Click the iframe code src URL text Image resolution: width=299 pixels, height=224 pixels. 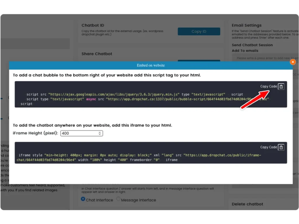click(x=139, y=157)
